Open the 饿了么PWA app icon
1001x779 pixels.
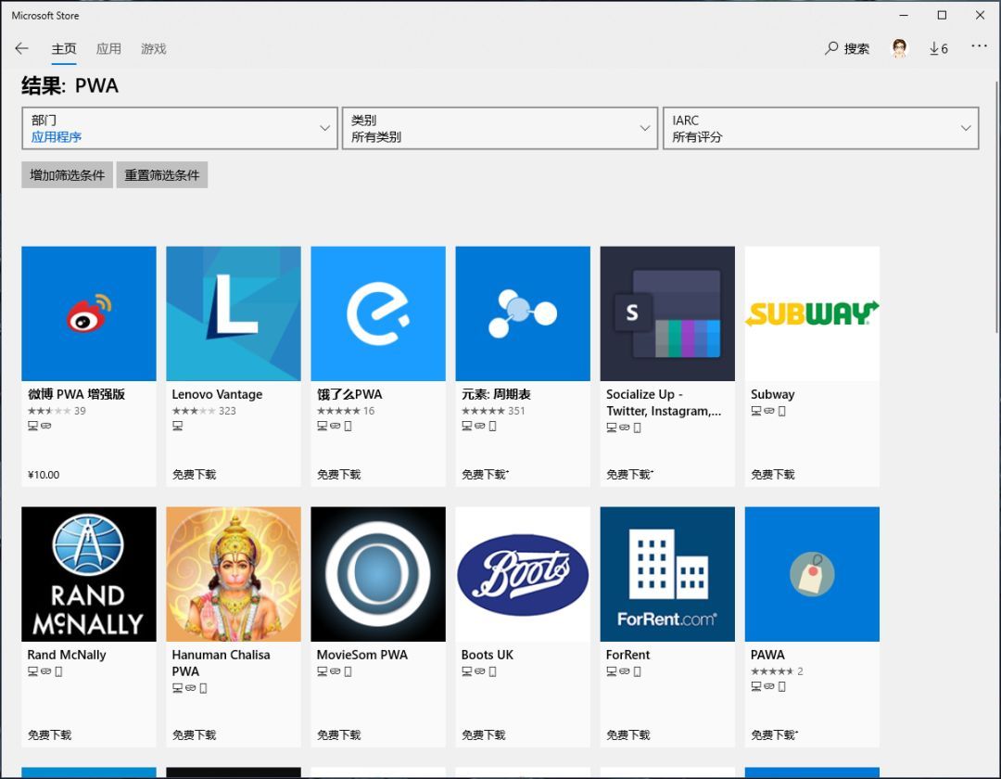coord(378,313)
